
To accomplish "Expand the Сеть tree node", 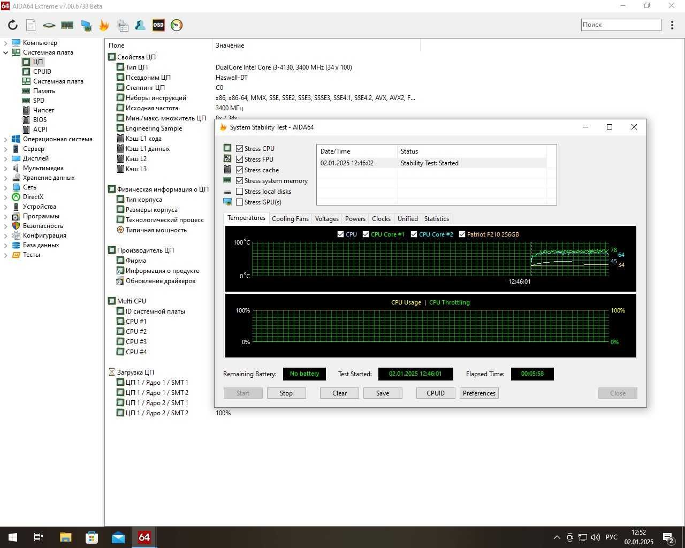I will pyautogui.click(x=6, y=187).
